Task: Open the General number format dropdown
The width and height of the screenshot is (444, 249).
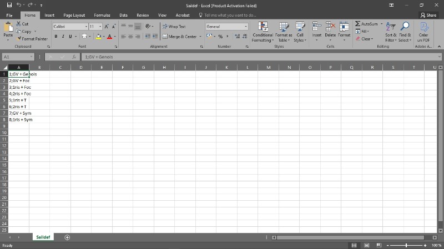Action: tap(245, 27)
